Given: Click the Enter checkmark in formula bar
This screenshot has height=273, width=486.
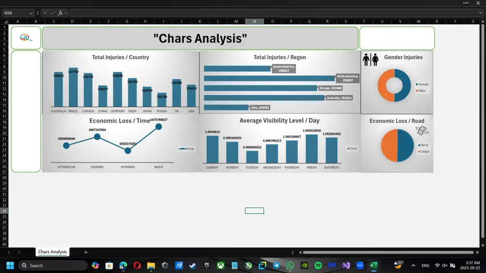Looking at the screenshot, I should tap(52, 13).
